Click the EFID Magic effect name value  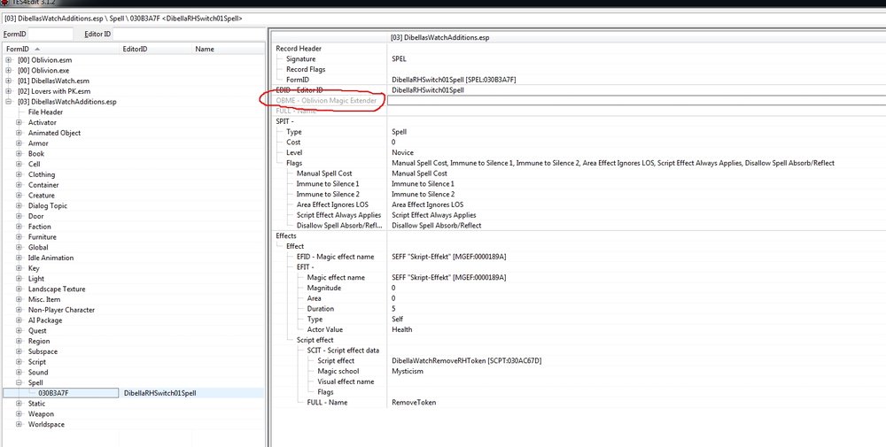pyautogui.click(x=448, y=257)
